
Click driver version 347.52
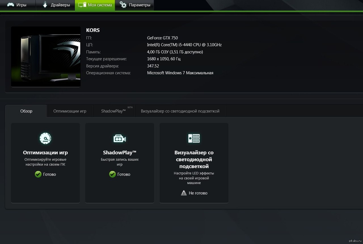pos(153,66)
